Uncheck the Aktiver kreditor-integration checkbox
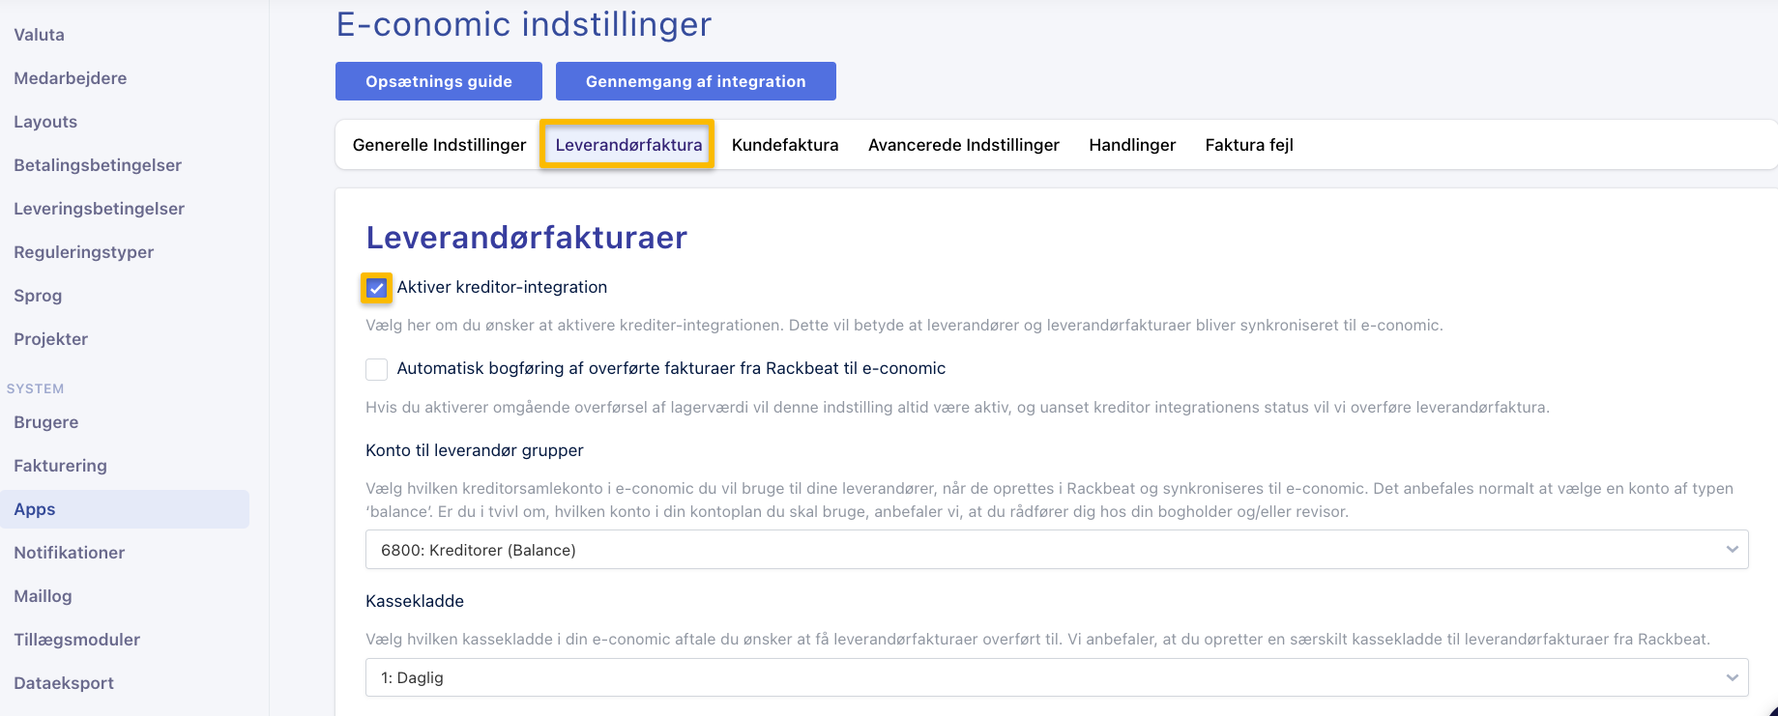Image resolution: width=1778 pixels, height=716 pixels. point(376,288)
